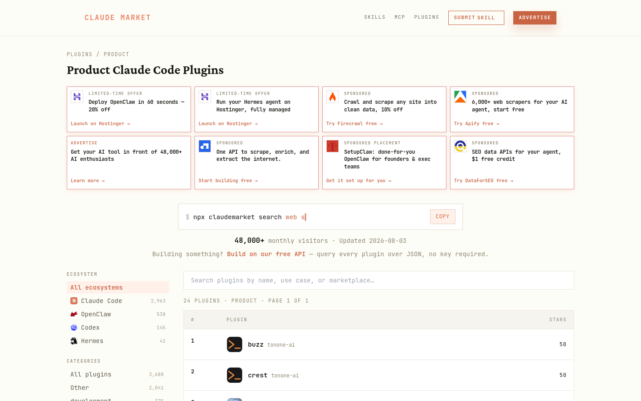Click the OpenClaw ecosystem icon
The height and width of the screenshot is (401, 641).
pos(74,314)
